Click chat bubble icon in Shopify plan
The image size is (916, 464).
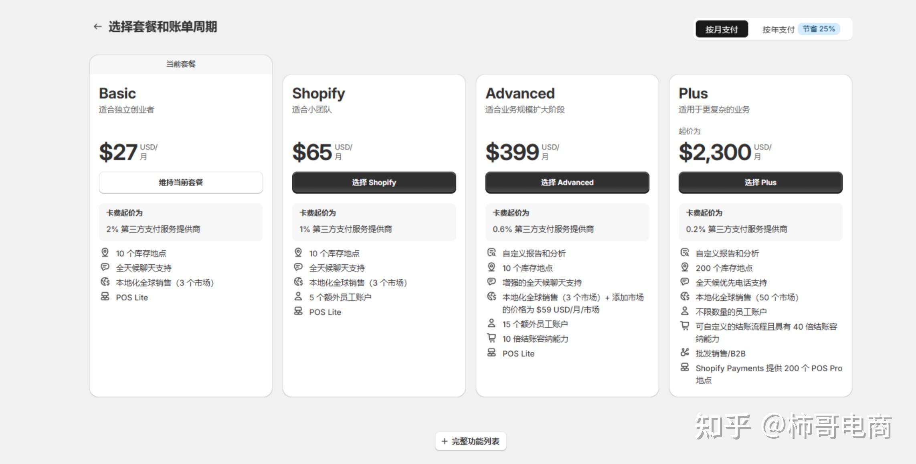[x=298, y=267]
